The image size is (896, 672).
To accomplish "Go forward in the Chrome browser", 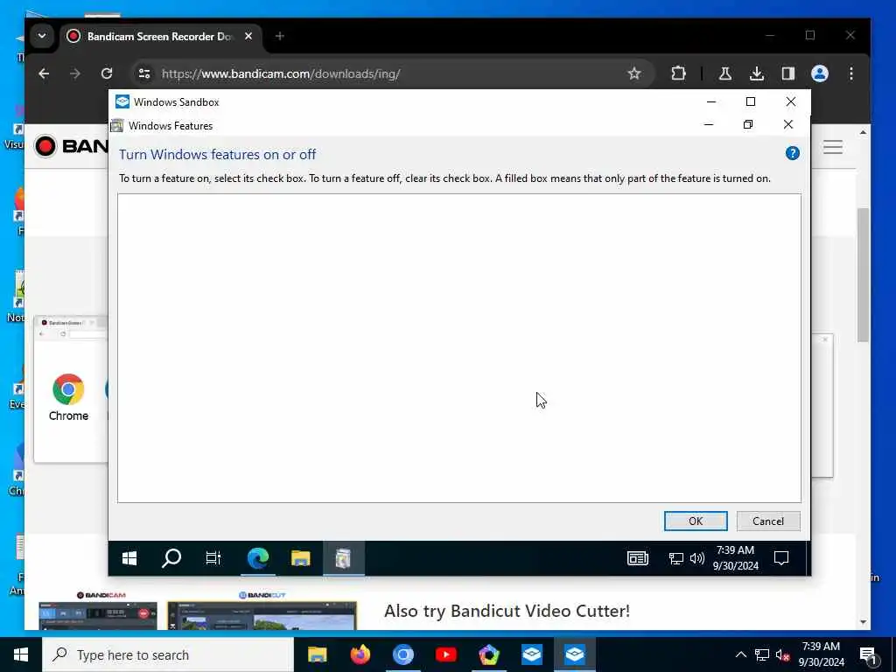I will pyautogui.click(x=75, y=73).
